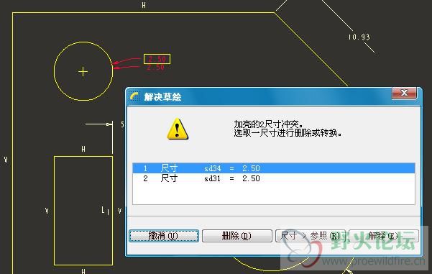Click the boxed red 2.50 dimension
This screenshot has width=432, height=274.
[x=157, y=59]
